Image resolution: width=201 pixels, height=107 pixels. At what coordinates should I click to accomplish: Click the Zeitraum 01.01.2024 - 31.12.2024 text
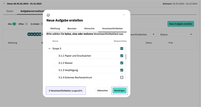(180, 4)
